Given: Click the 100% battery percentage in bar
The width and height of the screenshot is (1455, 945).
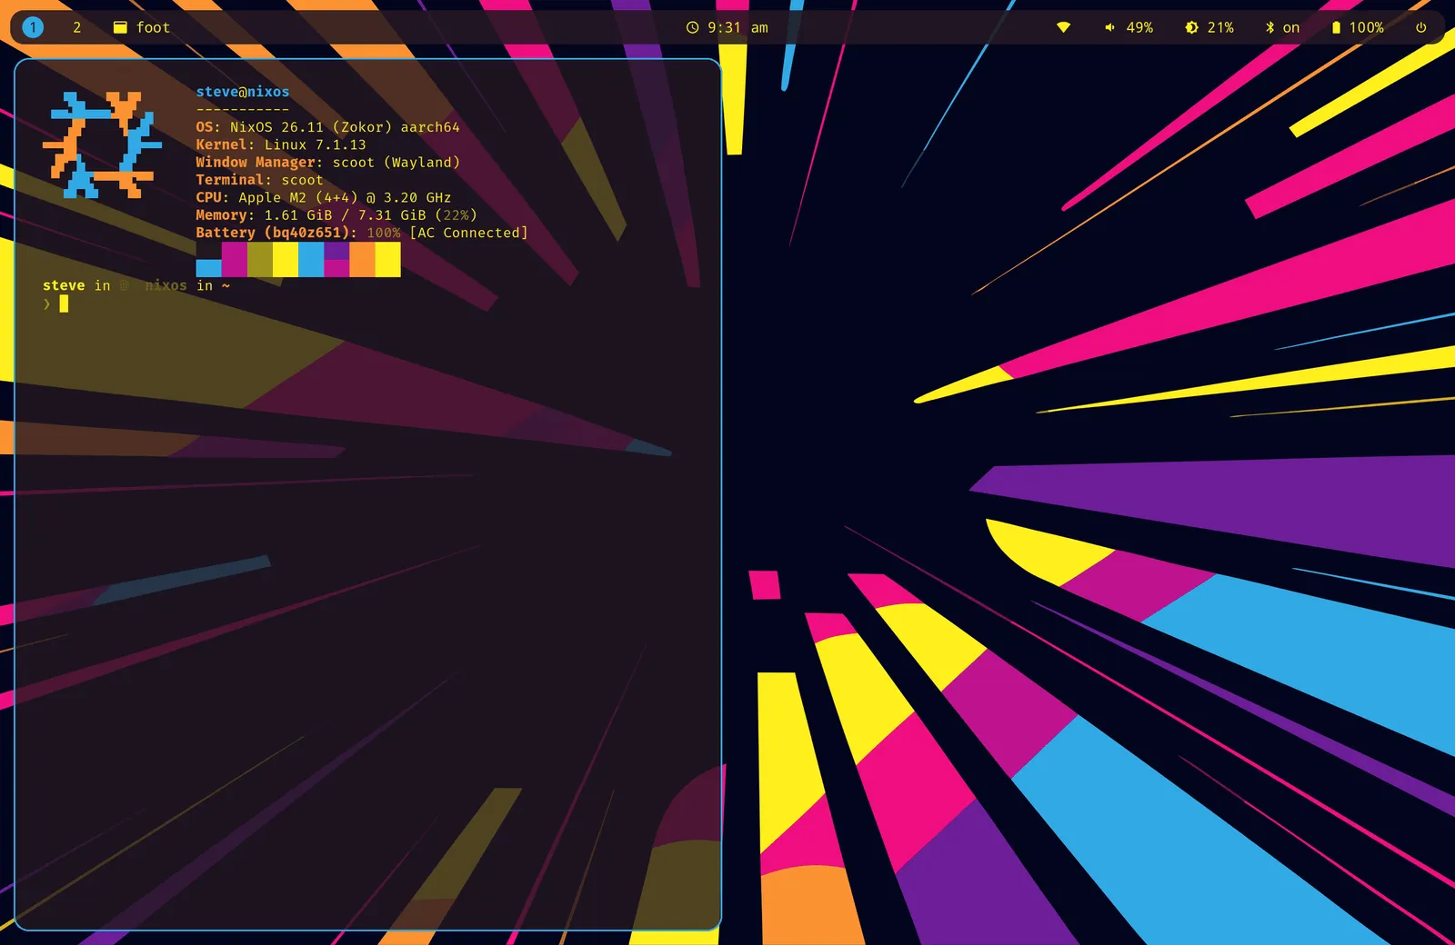Looking at the screenshot, I should pyautogui.click(x=1366, y=27).
